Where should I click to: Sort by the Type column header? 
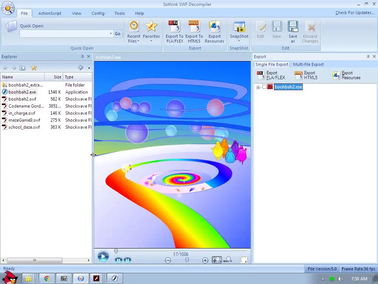(x=78, y=77)
